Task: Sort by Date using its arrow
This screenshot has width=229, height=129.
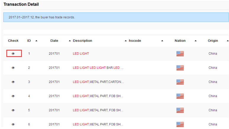Action: [x=70, y=41]
